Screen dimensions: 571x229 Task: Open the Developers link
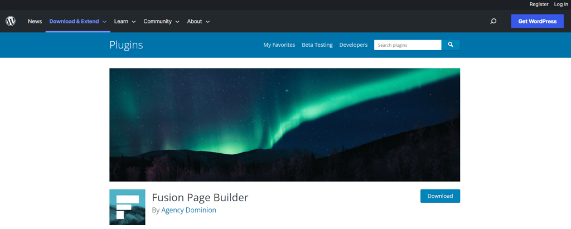pos(353,45)
